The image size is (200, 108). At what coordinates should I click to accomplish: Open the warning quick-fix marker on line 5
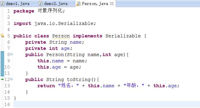2,36
